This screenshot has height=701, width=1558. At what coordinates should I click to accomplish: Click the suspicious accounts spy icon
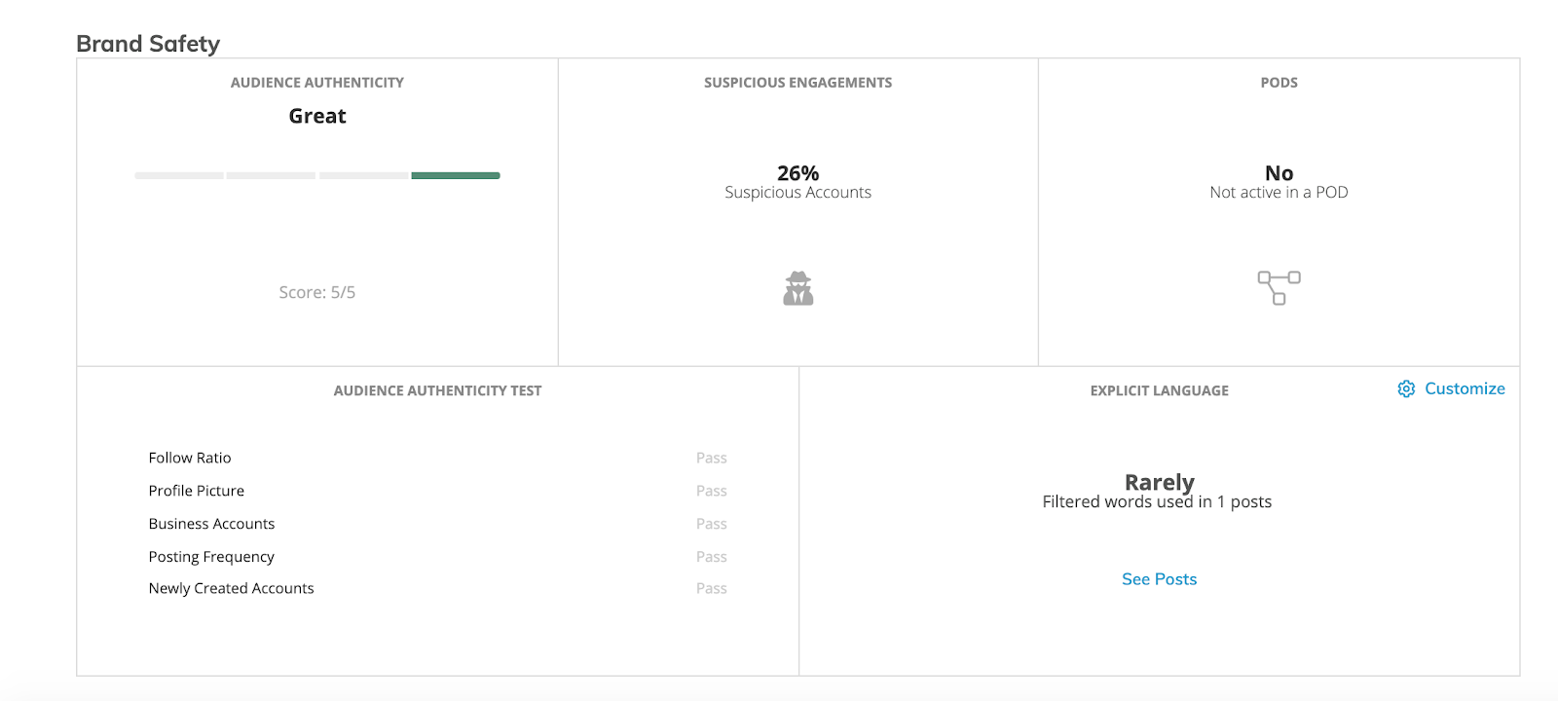tap(798, 288)
